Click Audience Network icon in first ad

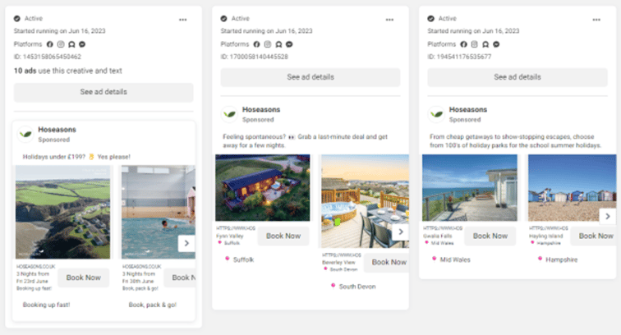[71, 44]
